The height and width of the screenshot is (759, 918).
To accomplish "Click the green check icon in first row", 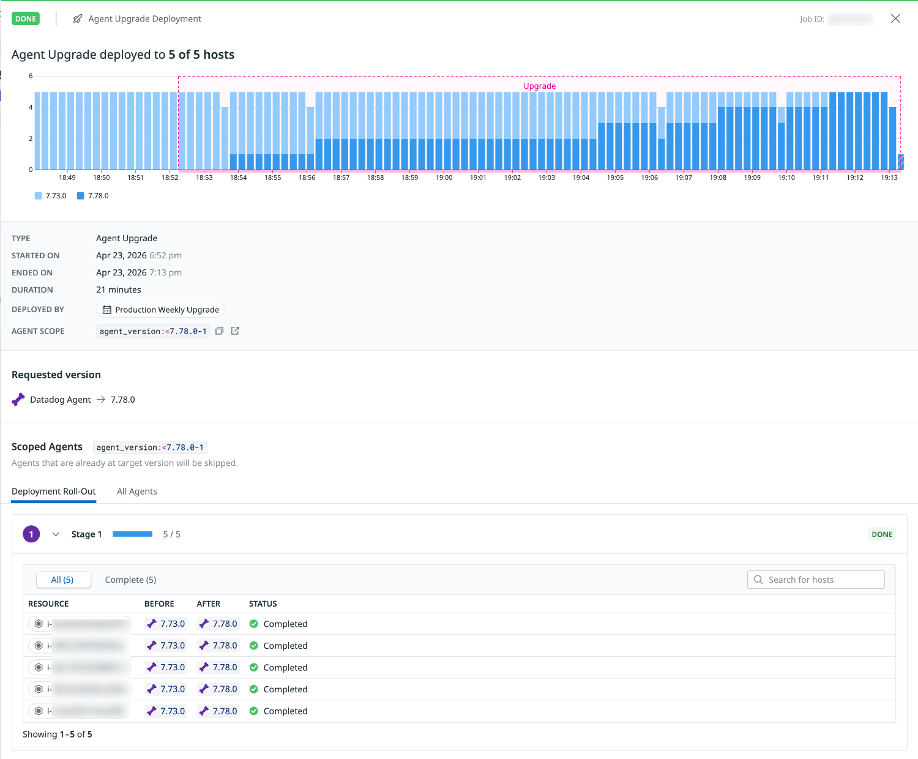I will (x=254, y=624).
